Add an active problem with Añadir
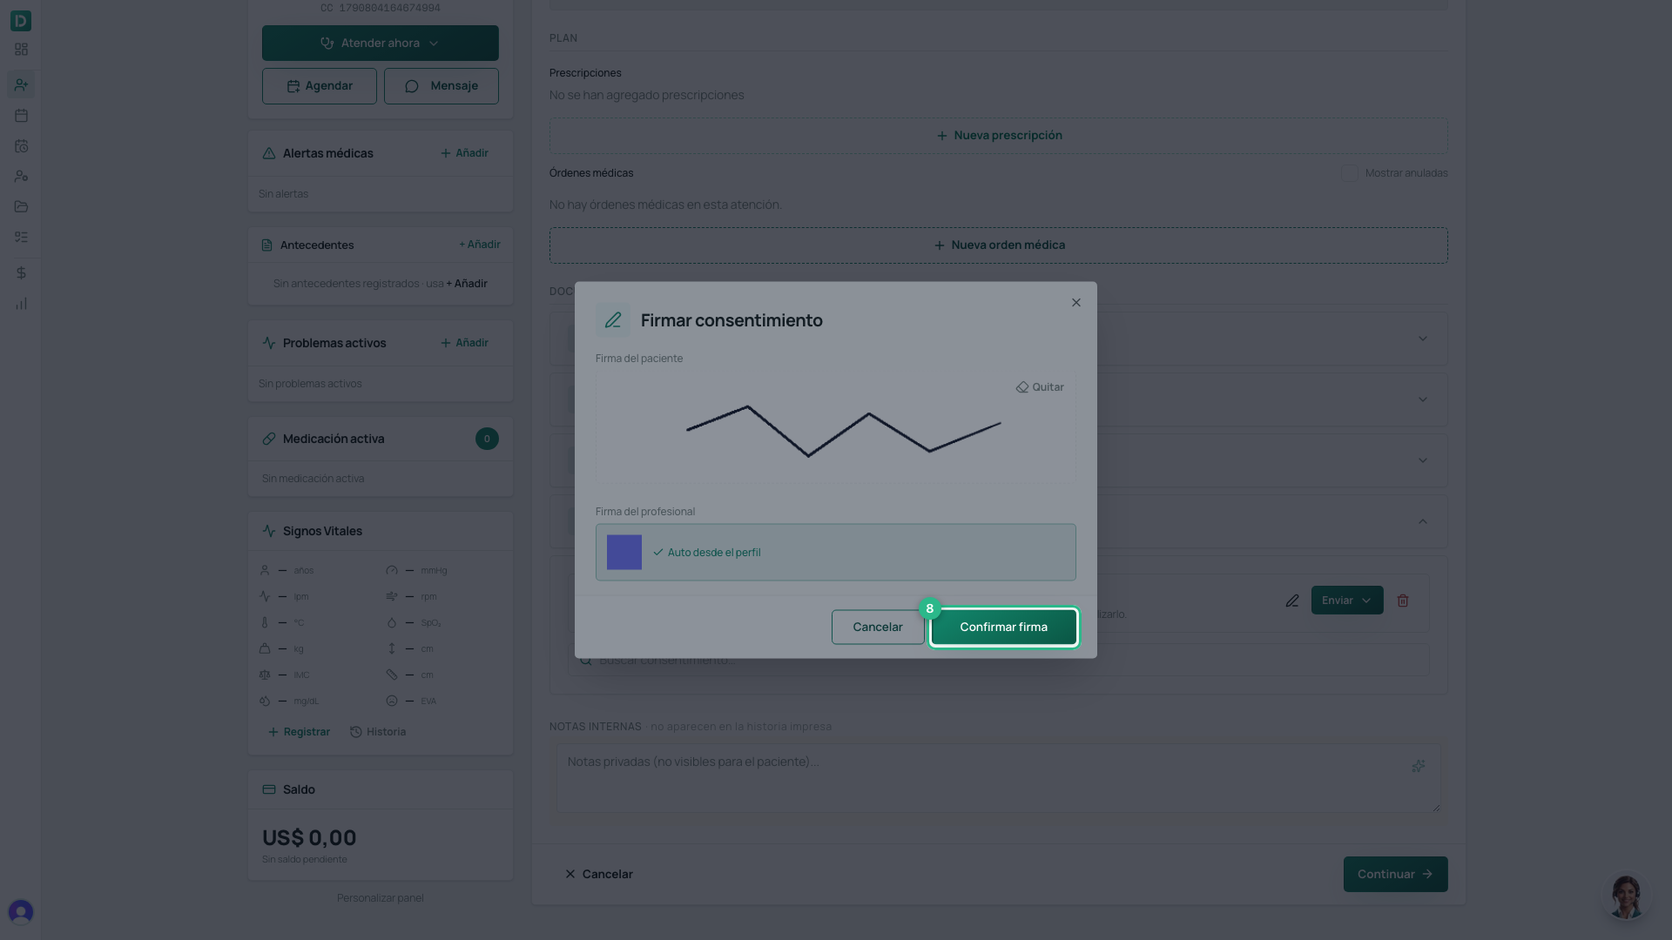1672x940 pixels. 464,343
